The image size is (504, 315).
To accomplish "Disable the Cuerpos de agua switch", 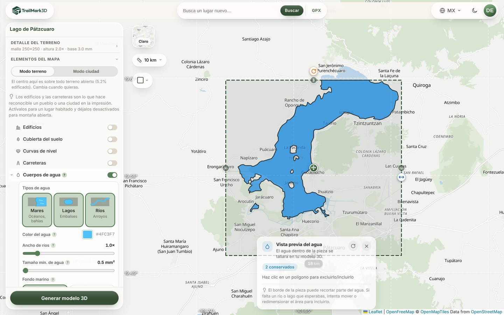I will (112, 175).
